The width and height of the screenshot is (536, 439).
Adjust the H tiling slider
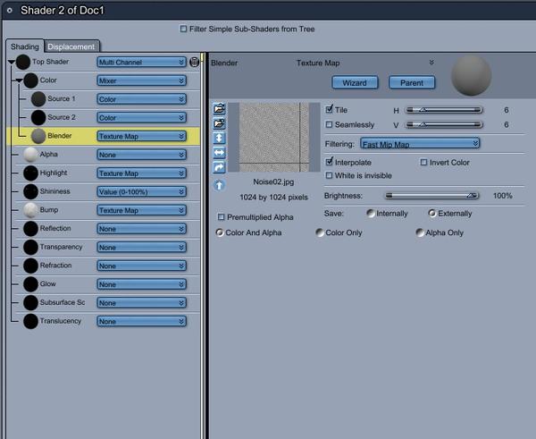tap(444, 110)
